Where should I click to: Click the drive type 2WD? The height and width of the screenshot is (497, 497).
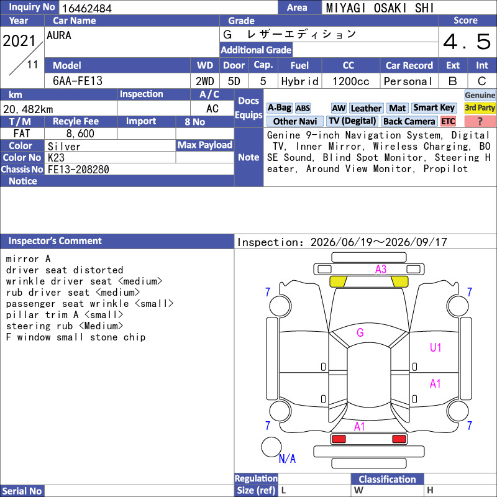click(205, 81)
